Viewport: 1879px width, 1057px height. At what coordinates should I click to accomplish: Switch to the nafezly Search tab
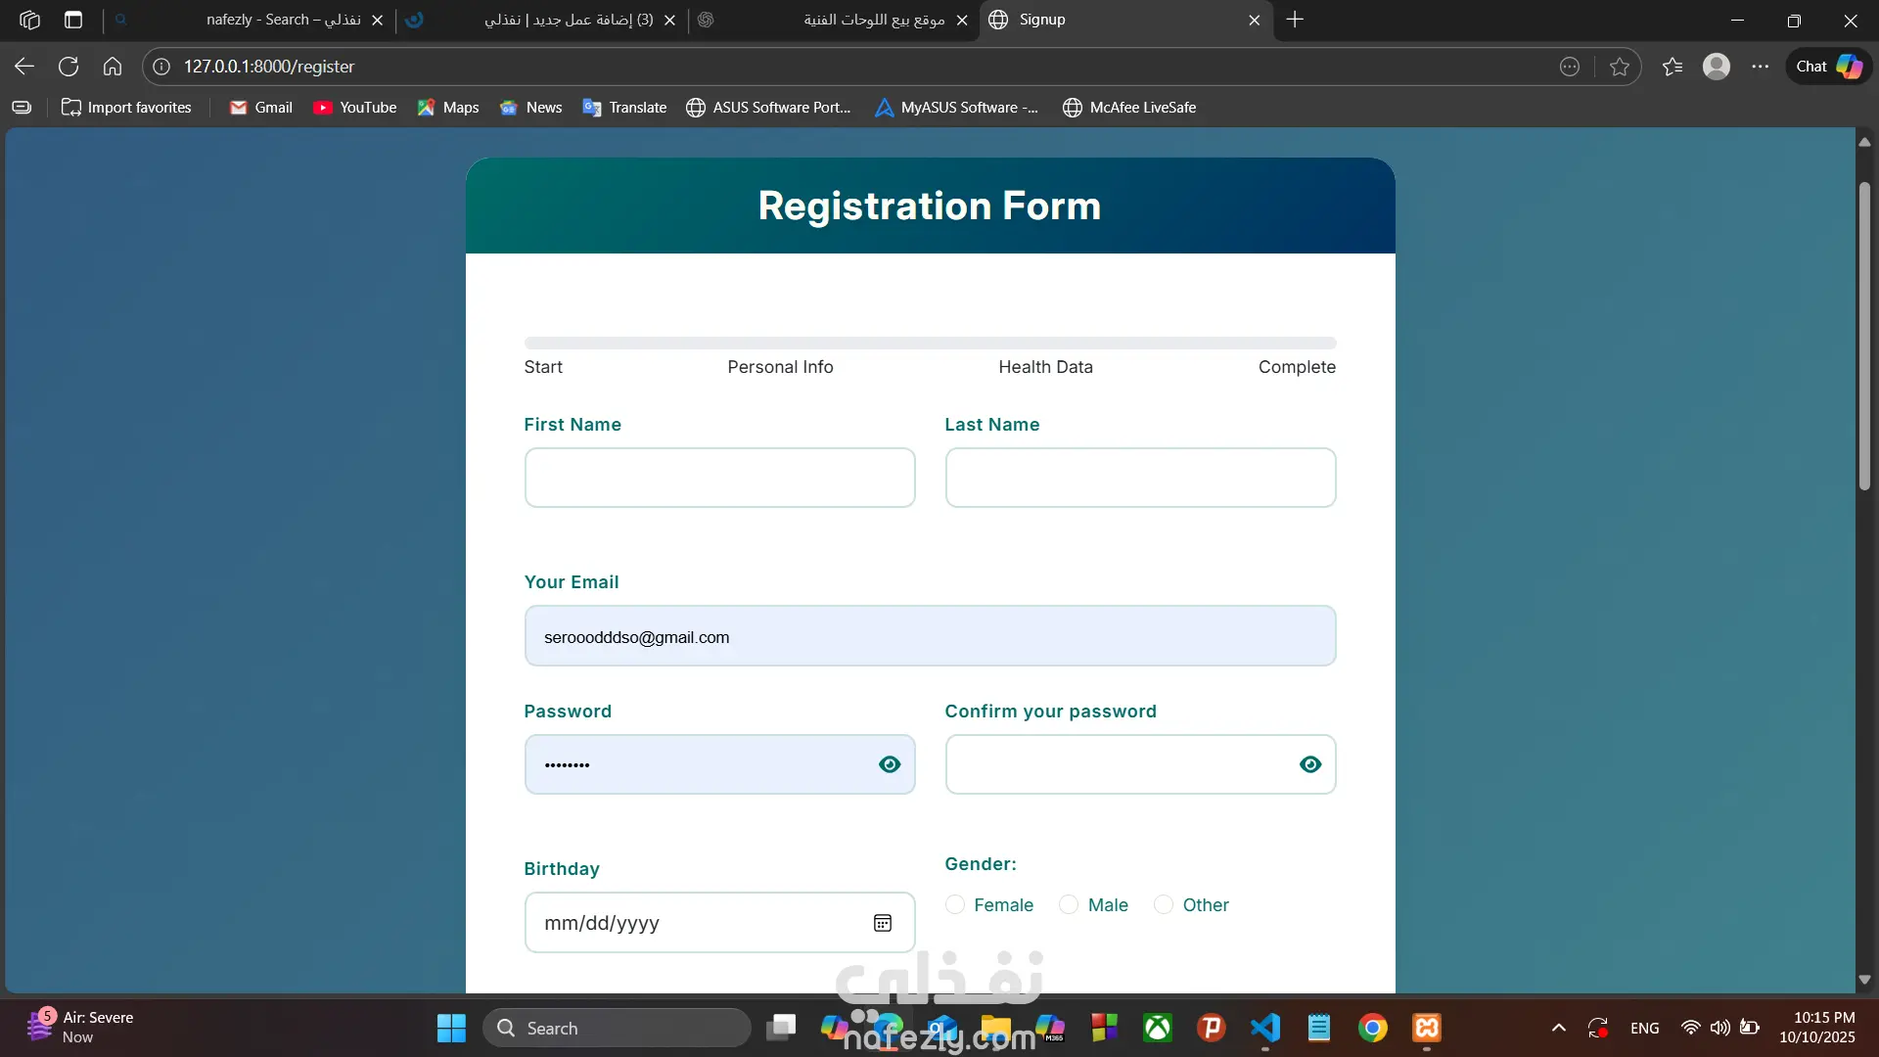click(x=284, y=20)
